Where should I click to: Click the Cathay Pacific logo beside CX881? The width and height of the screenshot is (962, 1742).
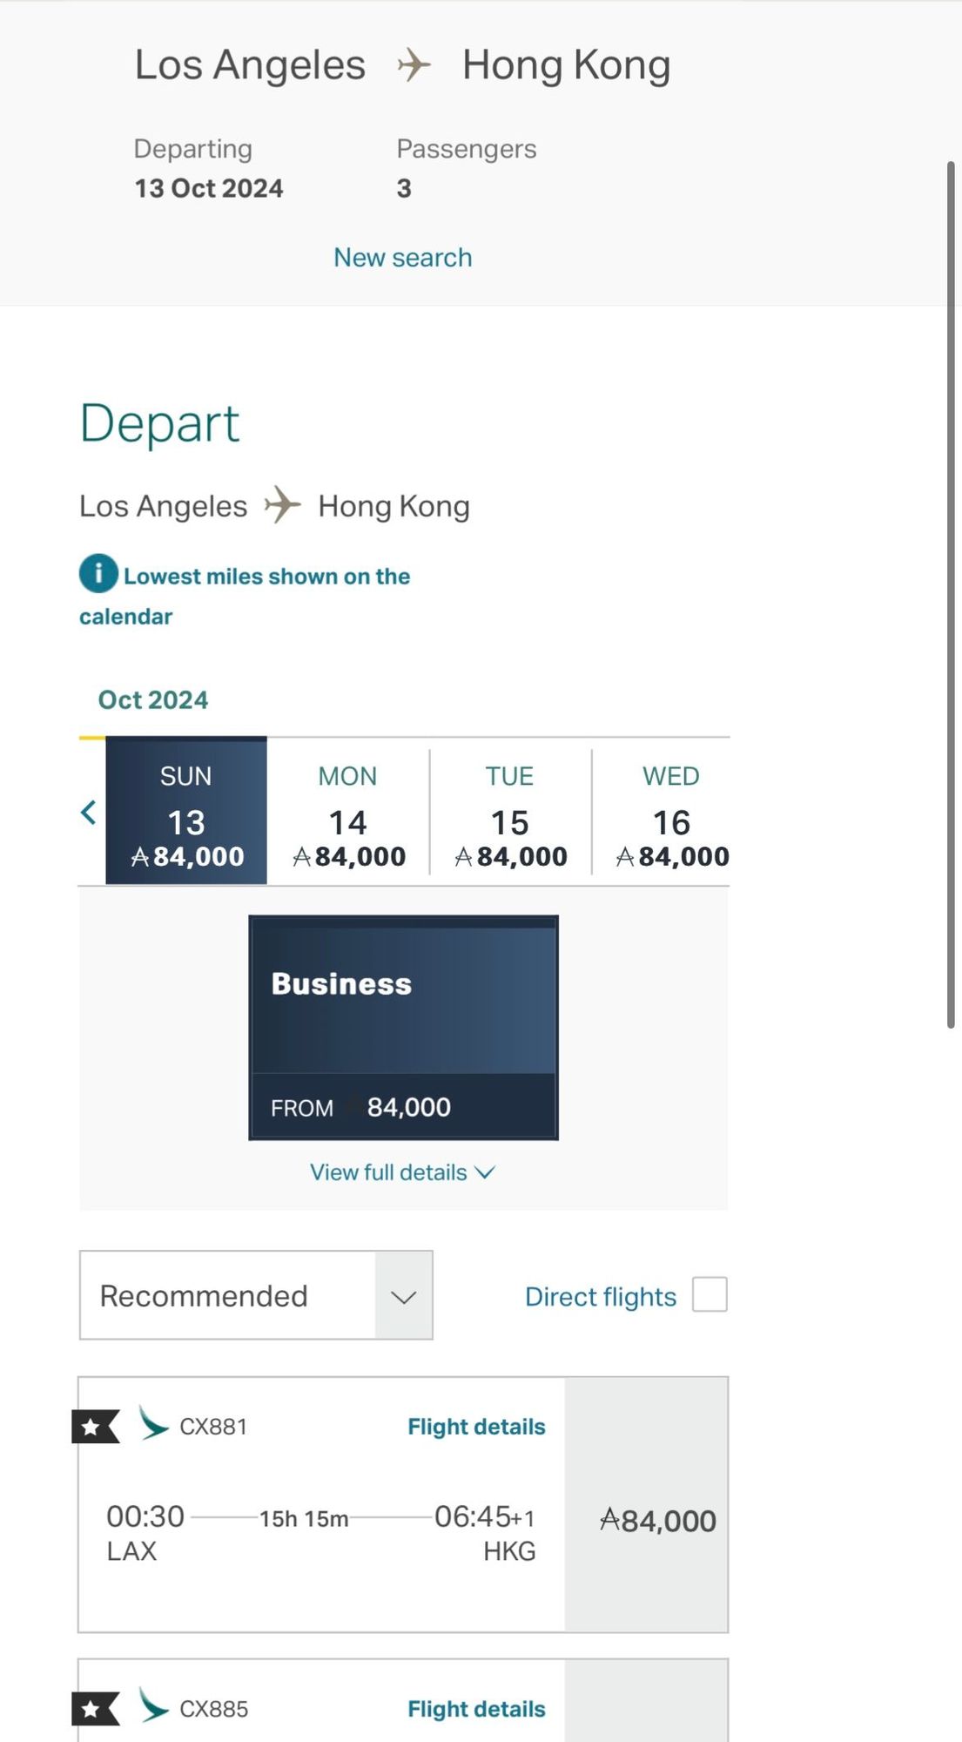[153, 1425]
